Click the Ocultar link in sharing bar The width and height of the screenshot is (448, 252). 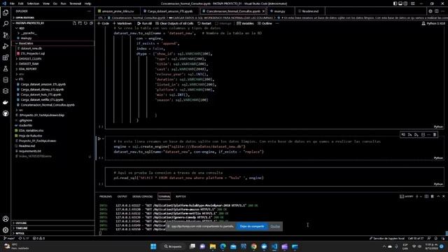tap(275, 226)
